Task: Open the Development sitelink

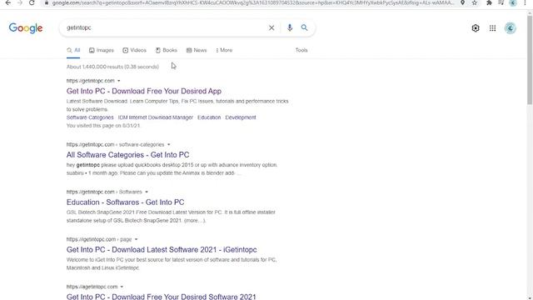Action: click(x=241, y=117)
